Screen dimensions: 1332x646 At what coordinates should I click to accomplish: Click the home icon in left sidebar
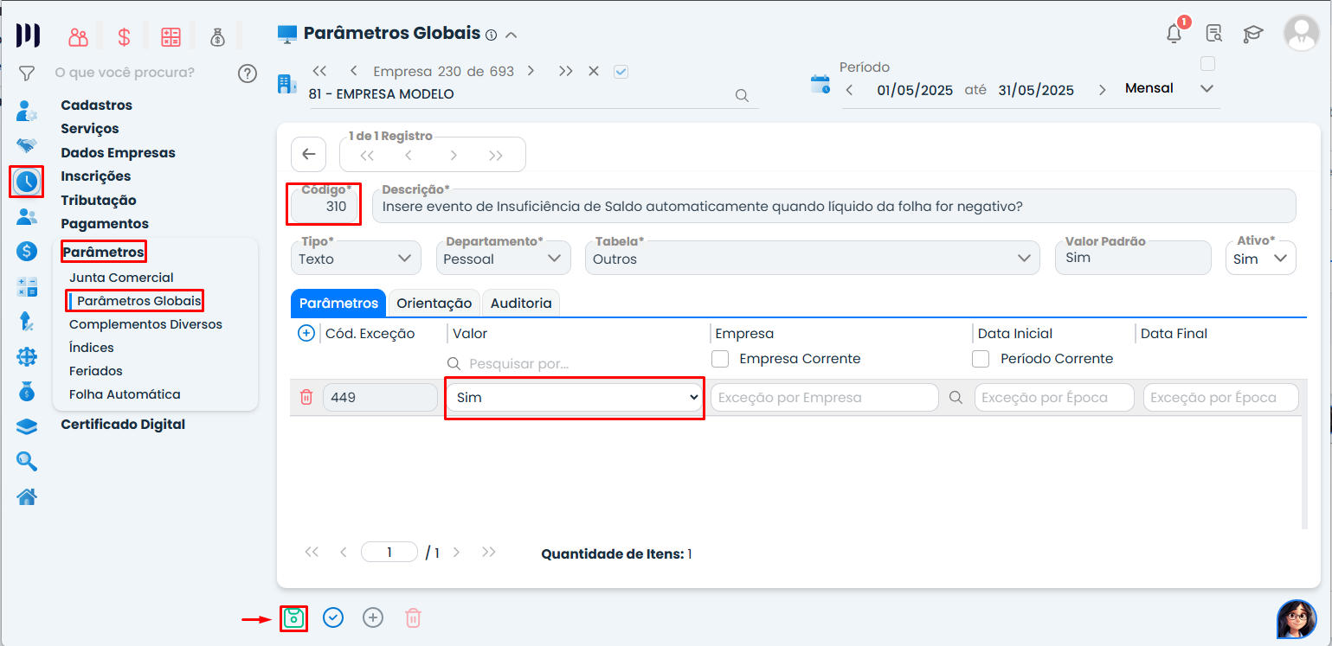[x=27, y=496]
